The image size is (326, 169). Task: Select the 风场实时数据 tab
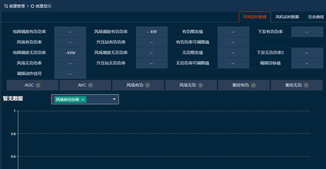[x=255, y=17]
